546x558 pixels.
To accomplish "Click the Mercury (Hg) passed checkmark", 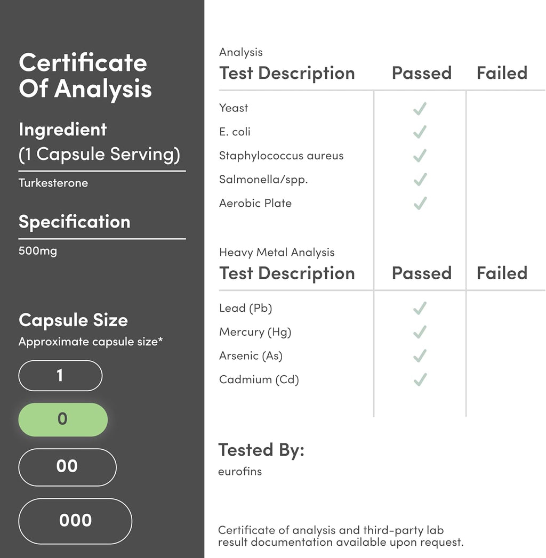I will click(420, 332).
